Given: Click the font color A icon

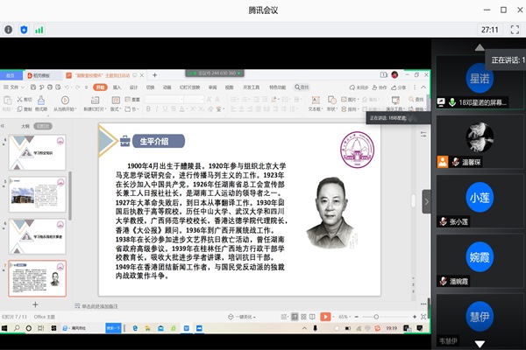Looking at the screenshot, I should pyautogui.click(x=181, y=109).
